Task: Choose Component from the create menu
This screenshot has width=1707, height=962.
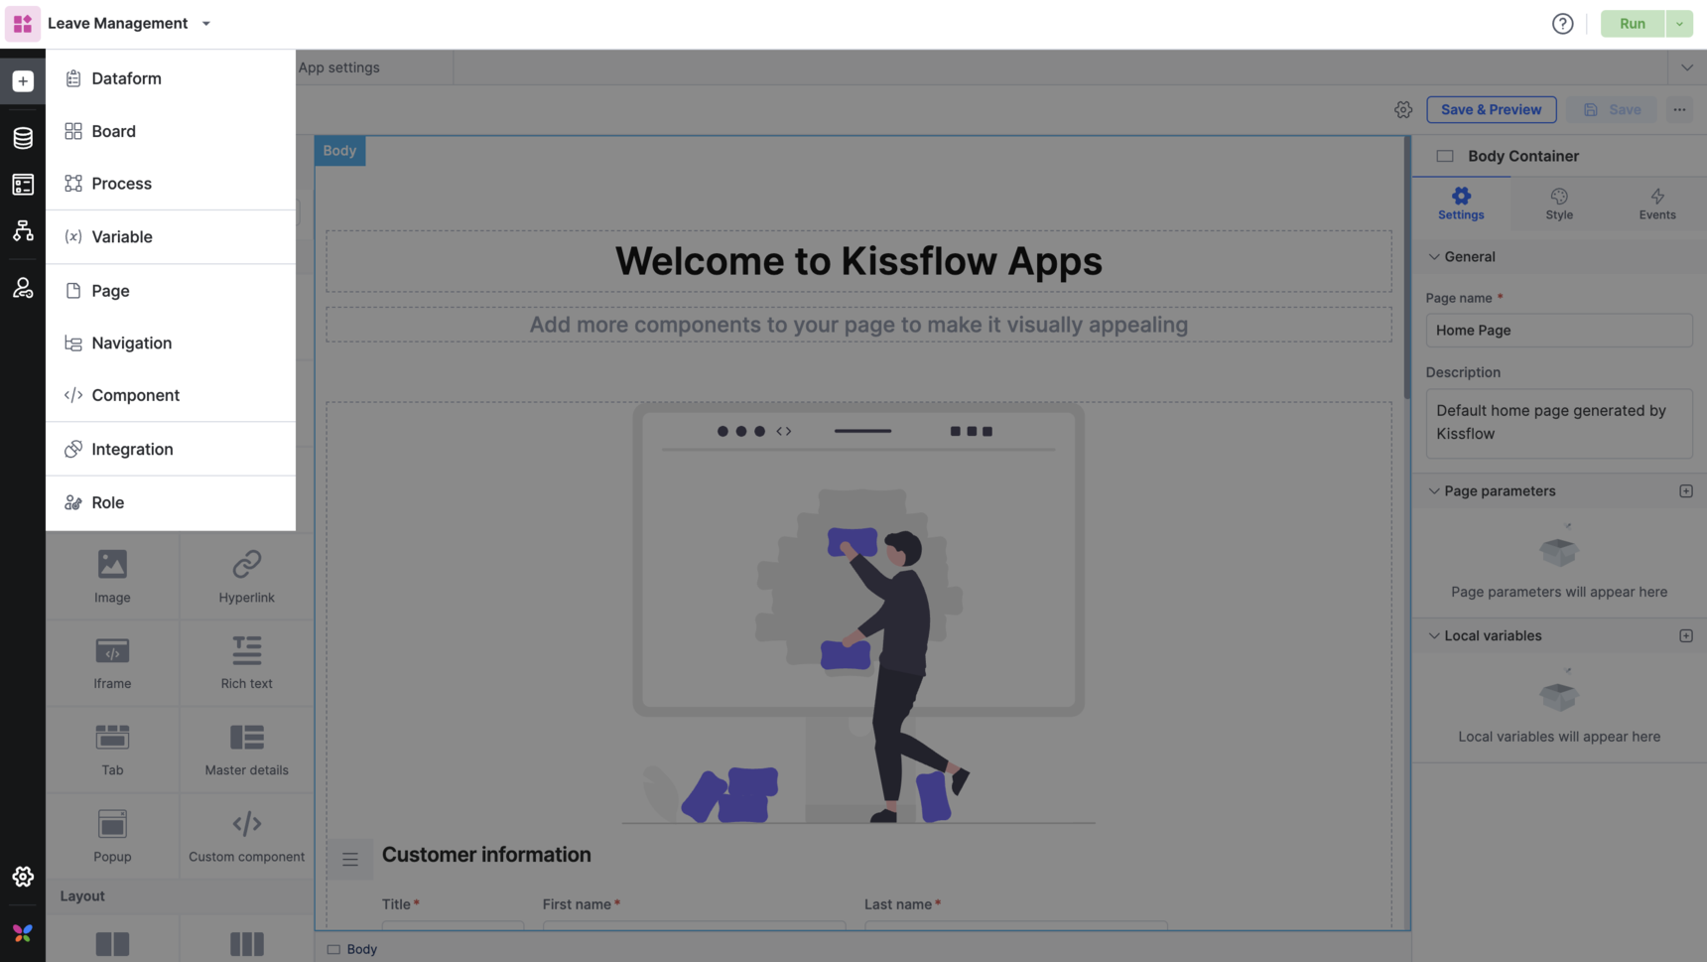Action: tap(171, 395)
